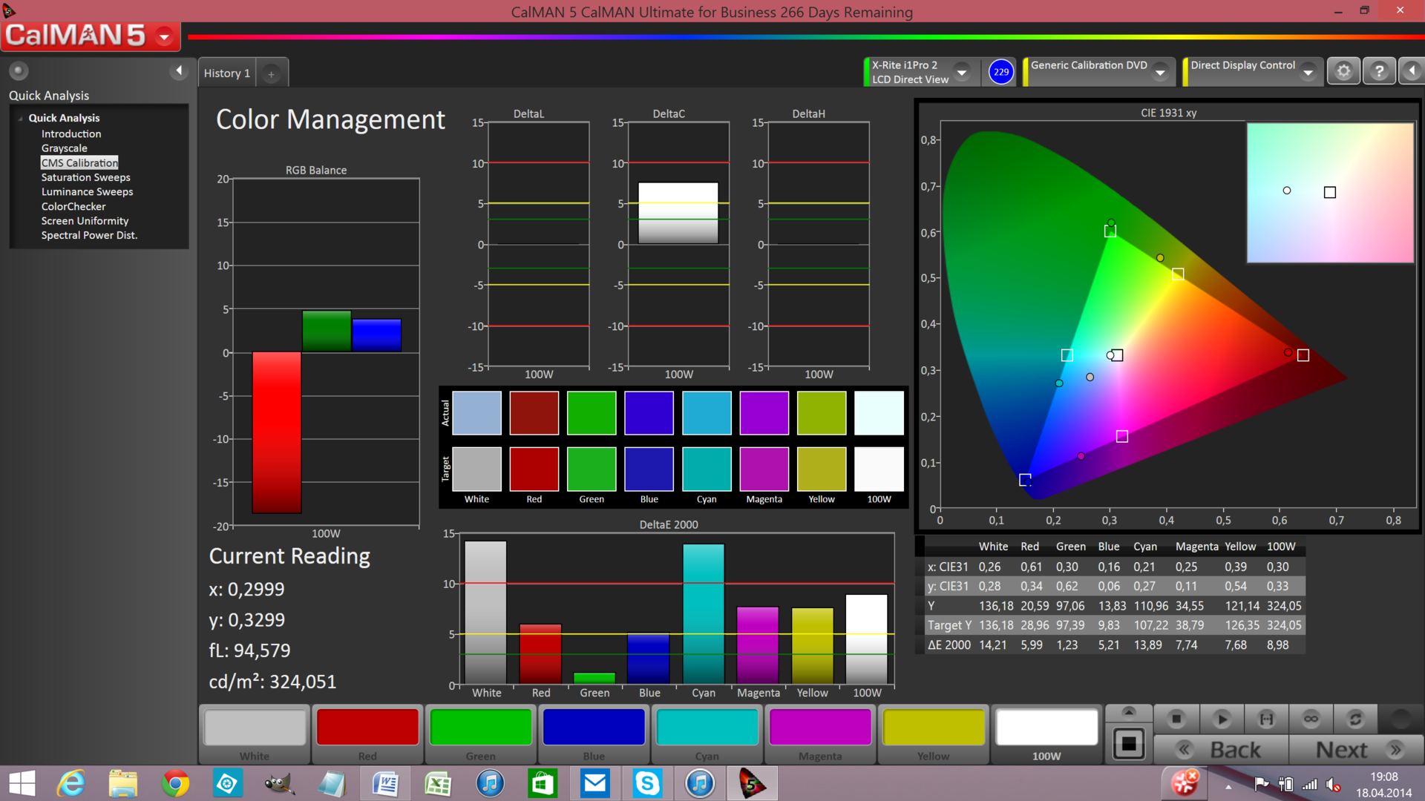The height and width of the screenshot is (801, 1425).
Task: Click the continuous infinity read icon
Action: click(x=1311, y=719)
